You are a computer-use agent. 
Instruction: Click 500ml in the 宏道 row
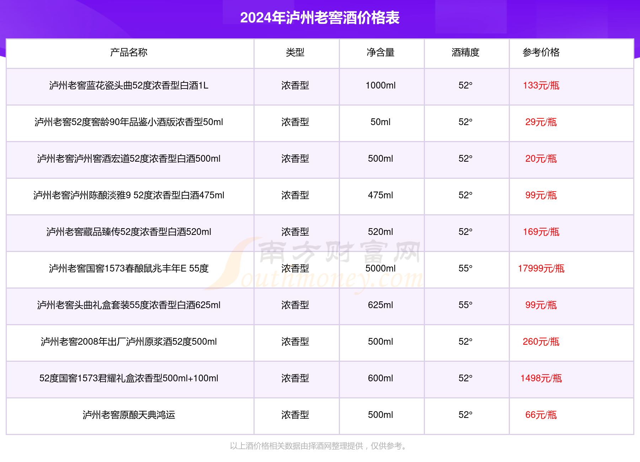tap(380, 159)
